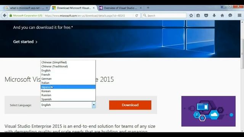This screenshot has width=244, height=137.
Task: Close the 'what is microsoft asp.net' tab
Action: pyautogui.click(x=47, y=8)
